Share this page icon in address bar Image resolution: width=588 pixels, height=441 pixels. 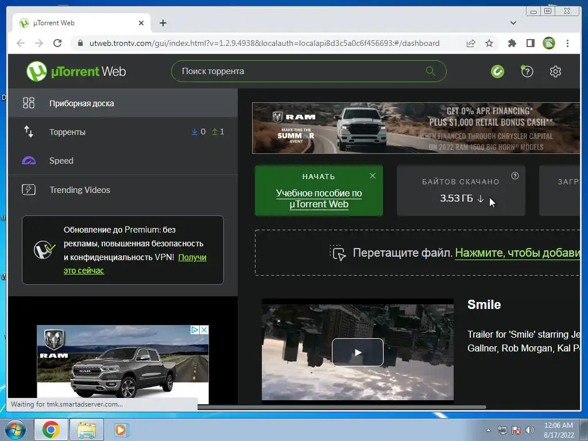[x=471, y=43]
